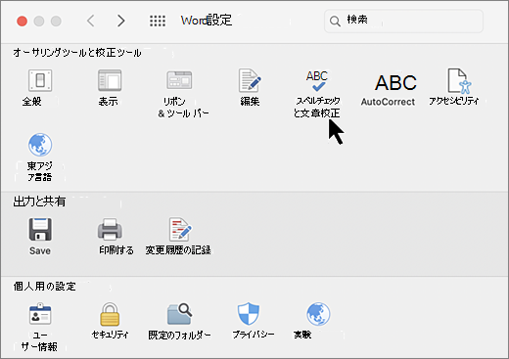
Task: Close the Word設定 window with red button
Action: click(x=23, y=22)
